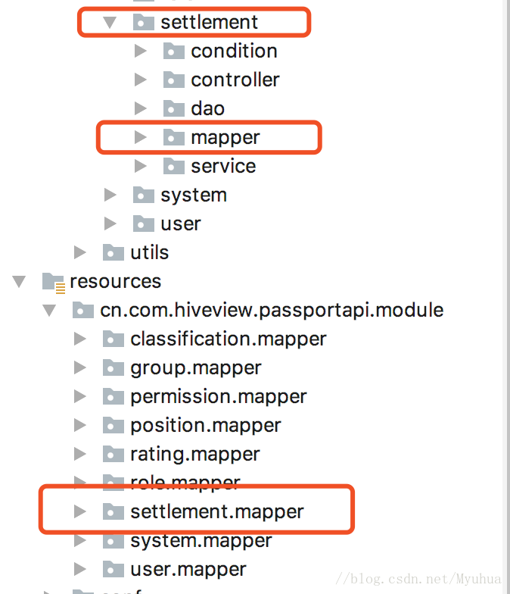Image resolution: width=510 pixels, height=594 pixels.
Task: Click the condition package folder icon
Action: [174, 52]
